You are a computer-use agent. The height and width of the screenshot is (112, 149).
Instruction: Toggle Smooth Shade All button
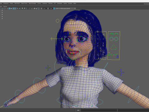tap(9, 8)
